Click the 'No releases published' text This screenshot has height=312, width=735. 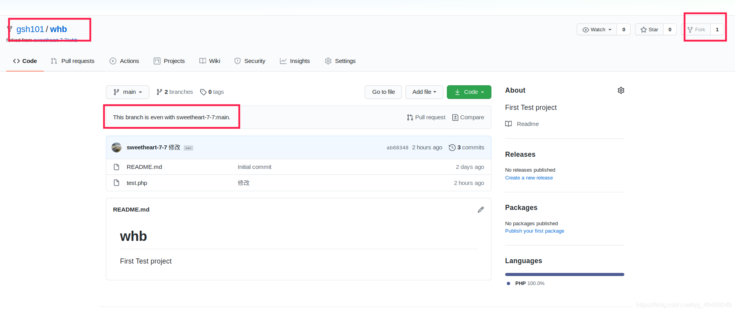[x=530, y=170]
